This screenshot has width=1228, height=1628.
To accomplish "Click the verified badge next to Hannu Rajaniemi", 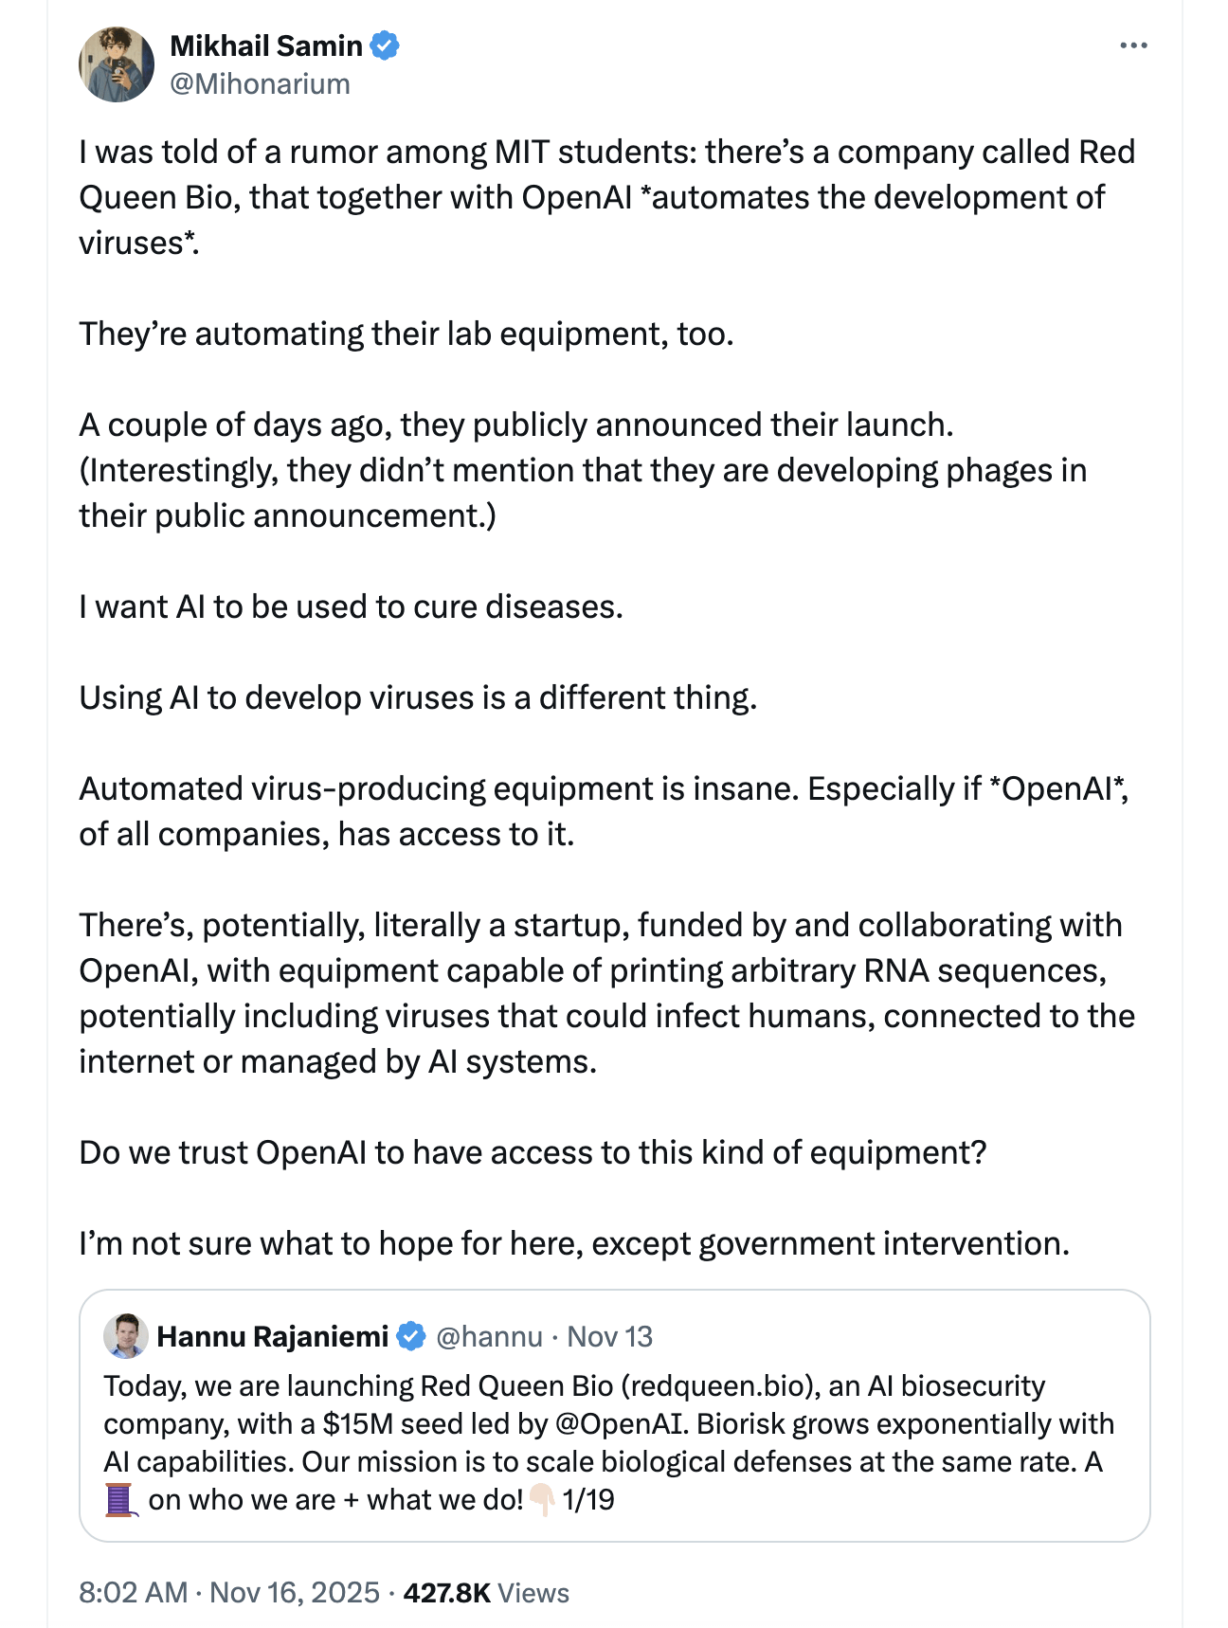I will 410,1336.
